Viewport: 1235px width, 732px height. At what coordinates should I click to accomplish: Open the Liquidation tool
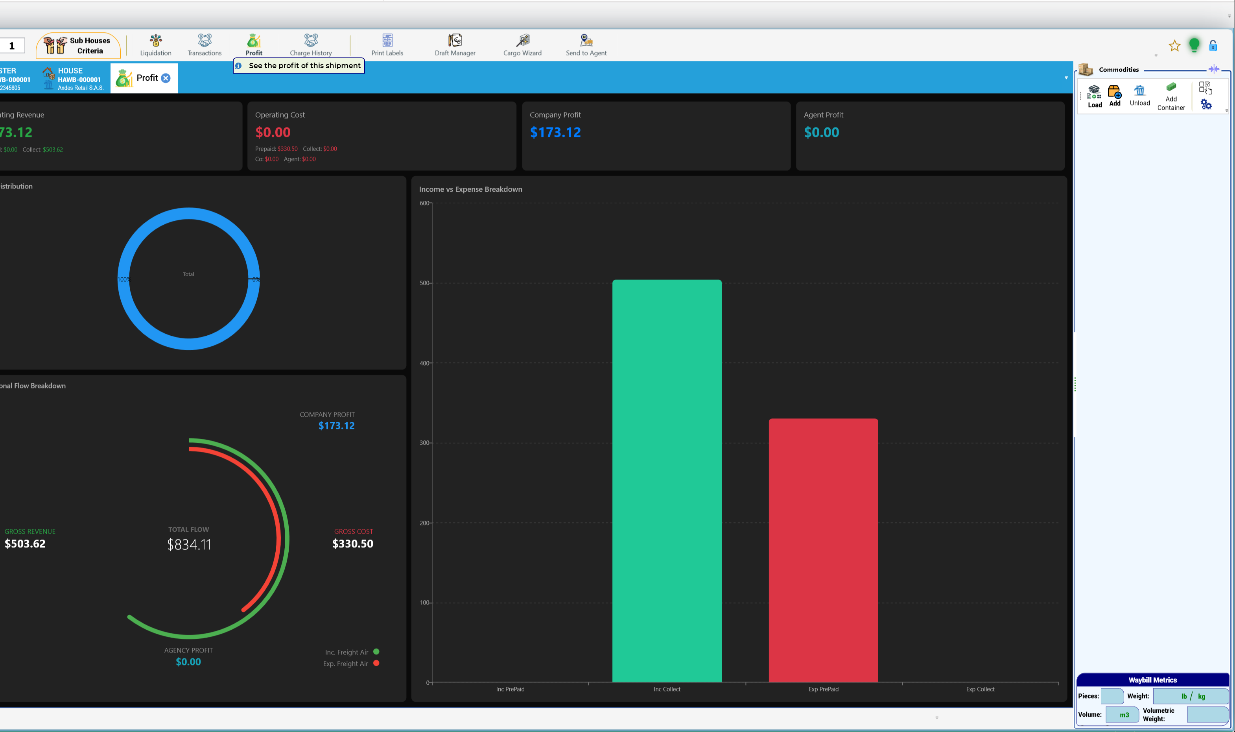156,45
